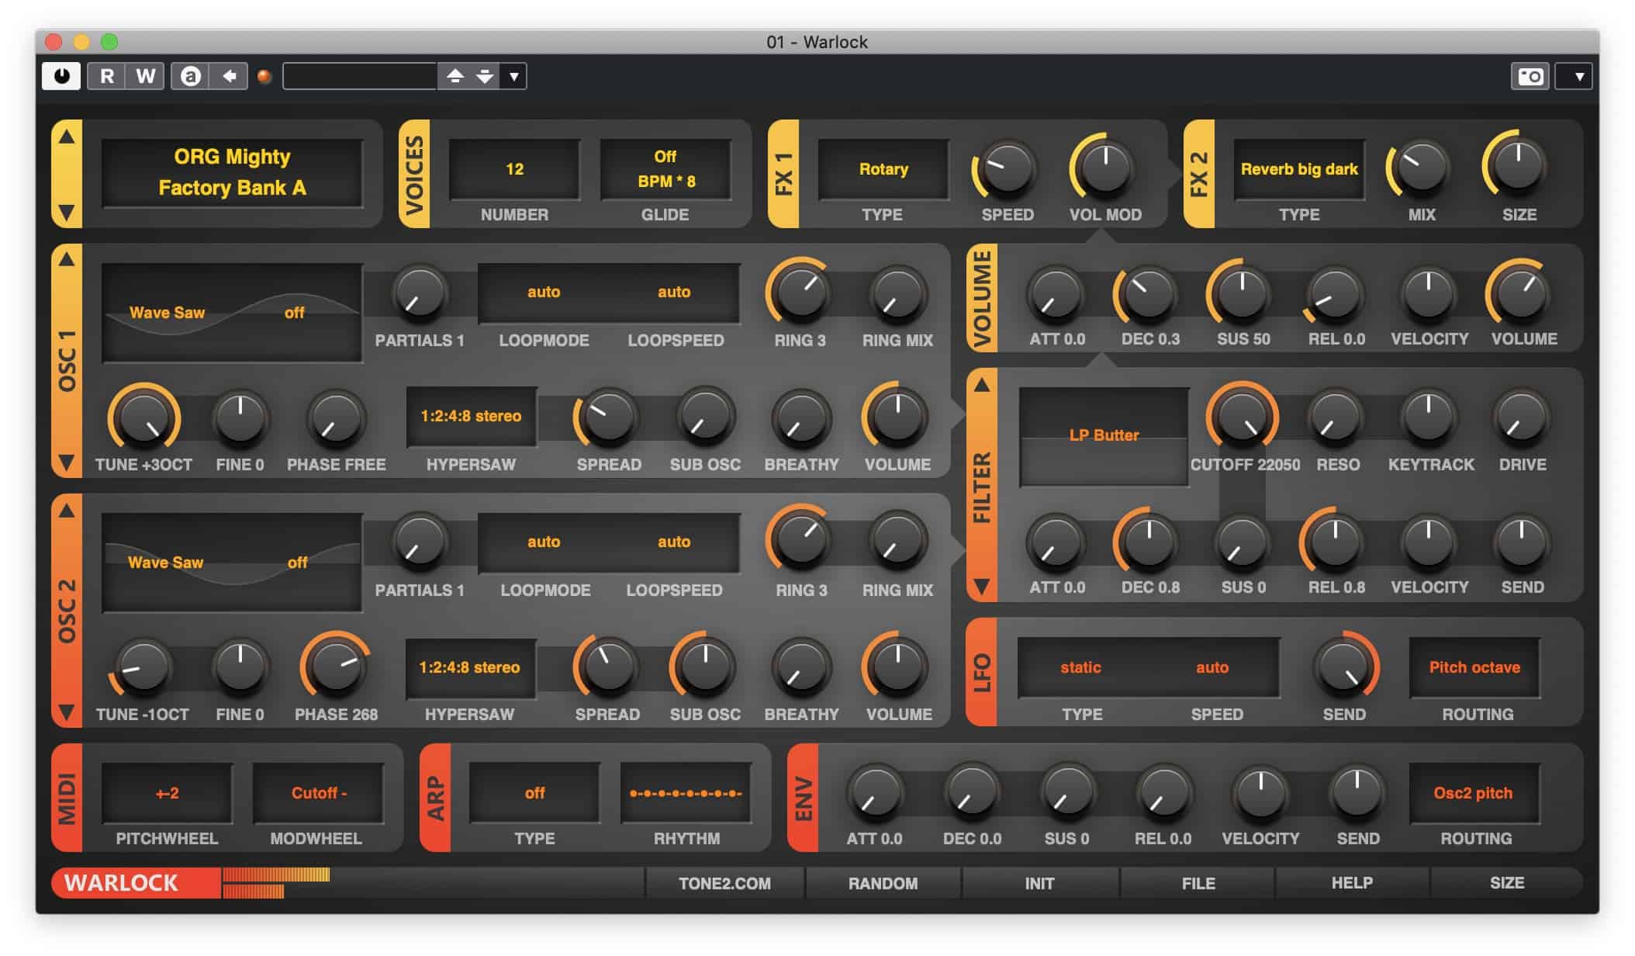Open OSC 1 Loopmode auto selector
The width and height of the screenshot is (1635, 956).
click(544, 293)
